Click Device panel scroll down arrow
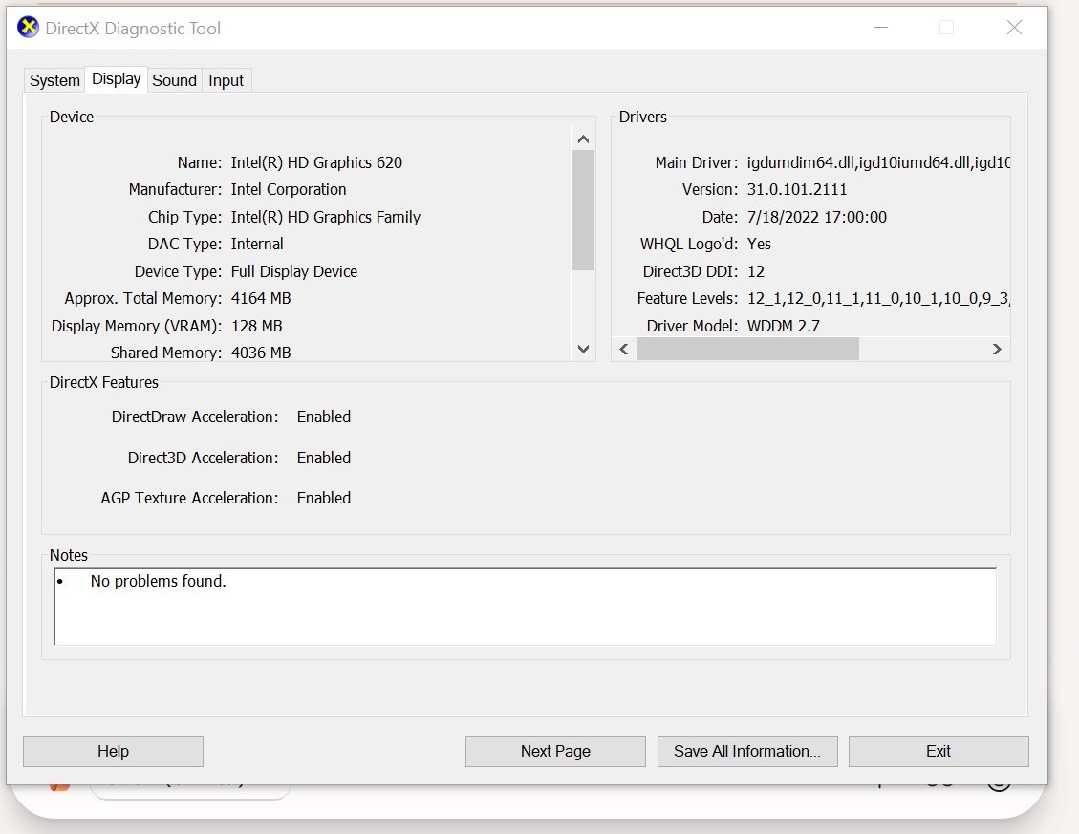The height and width of the screenshot is (834, 1079). coord(583,349)
